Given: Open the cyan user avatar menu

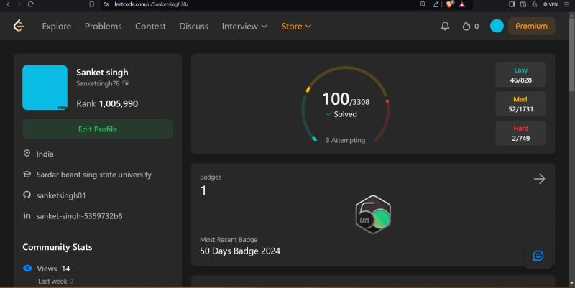Looking at the screenshot, I should click(497, 26).
